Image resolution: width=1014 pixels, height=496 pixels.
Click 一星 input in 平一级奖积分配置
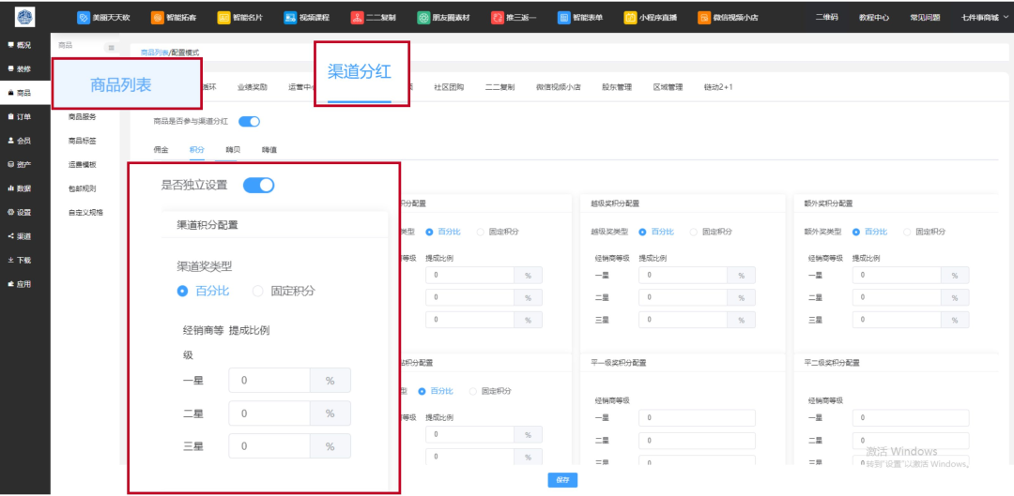tap(697, 418)
